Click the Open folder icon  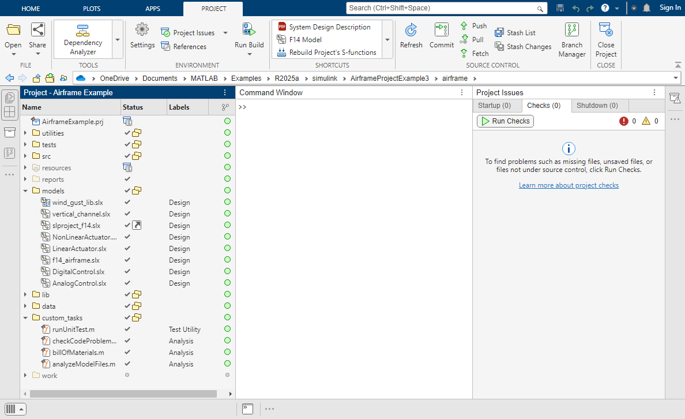pyautogui.click(x=13, y=30)
